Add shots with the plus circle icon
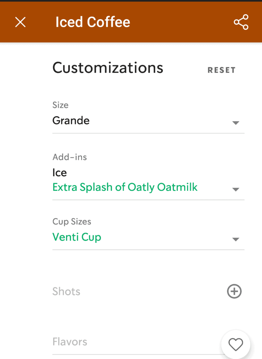The image size is (262, 359). (234, 291)
